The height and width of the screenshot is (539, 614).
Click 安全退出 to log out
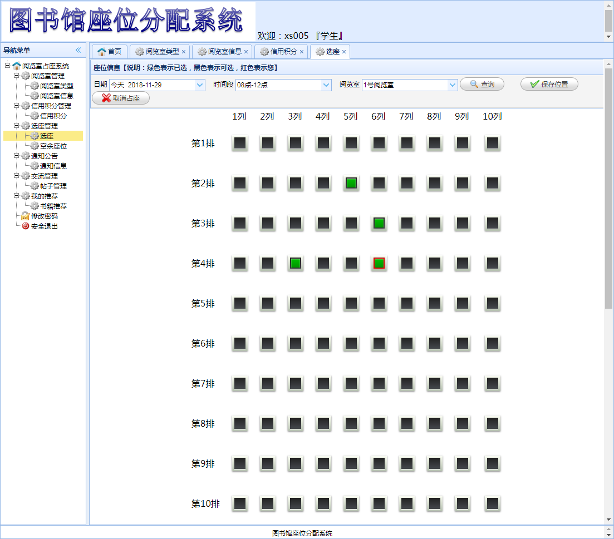44,226
